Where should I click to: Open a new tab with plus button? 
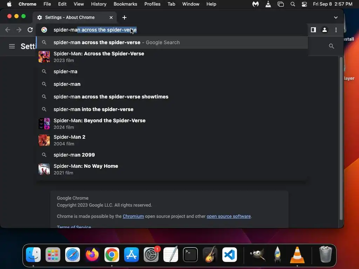[x=124, y=18]
